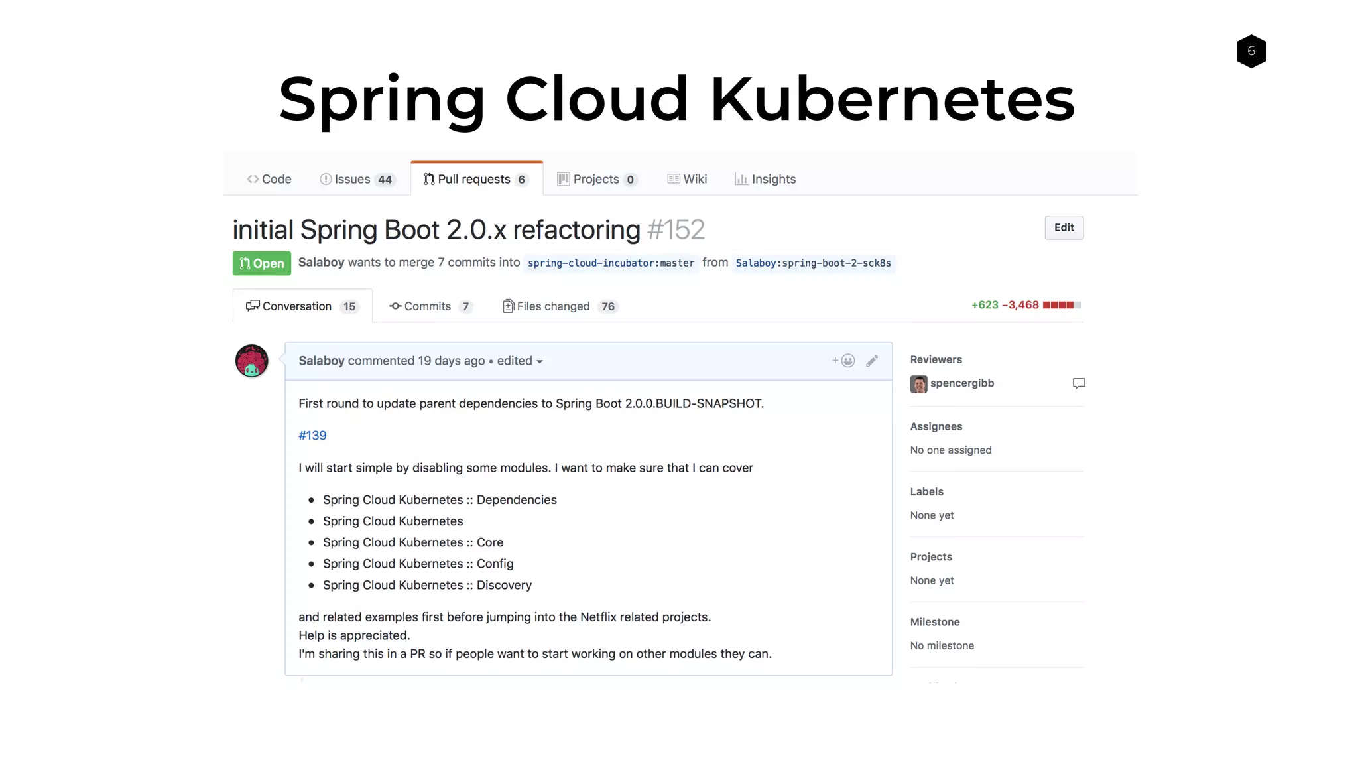Open the Projects tab

(597, 179)
